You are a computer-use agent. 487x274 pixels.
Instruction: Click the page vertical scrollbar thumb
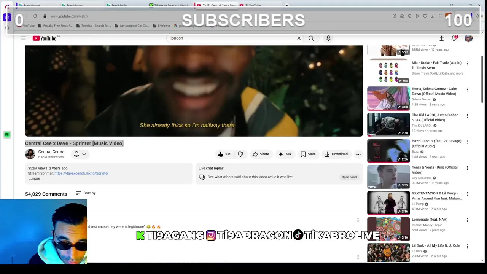482,79
